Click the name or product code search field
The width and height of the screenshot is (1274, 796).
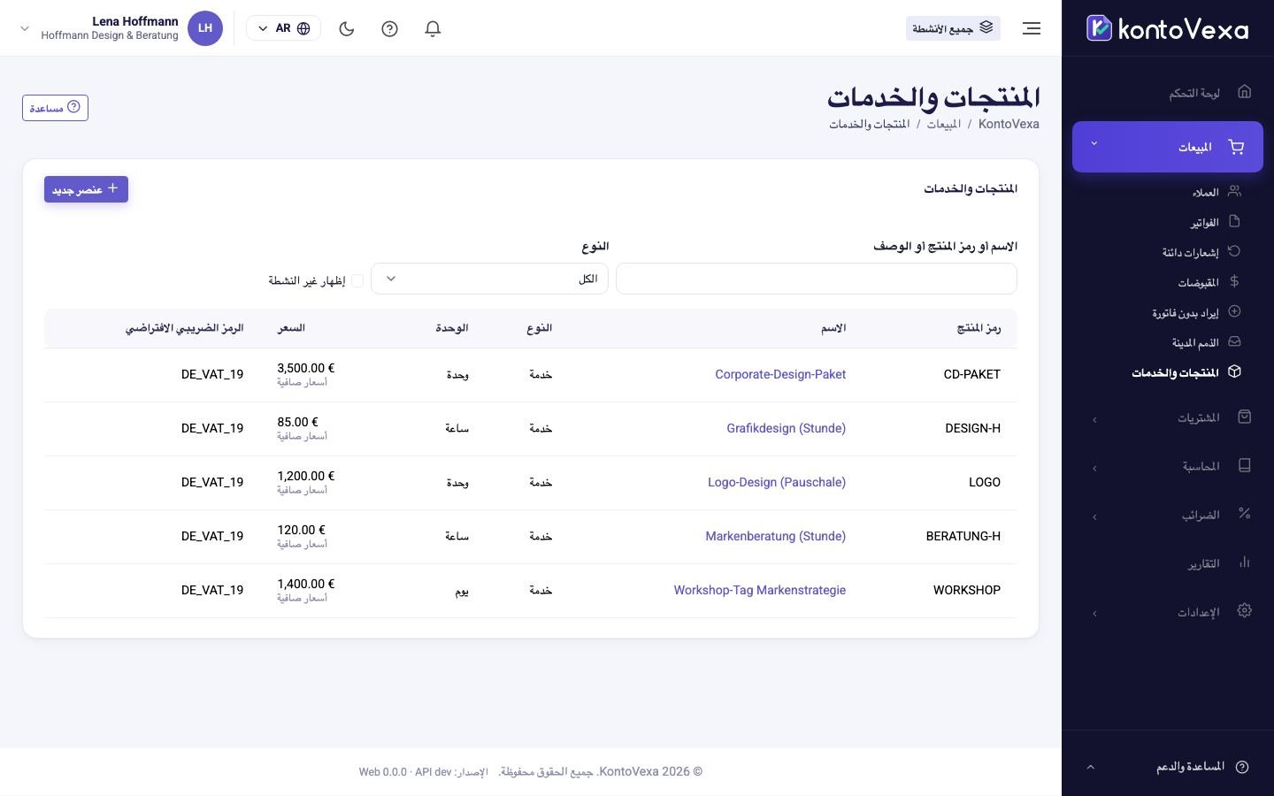coord(817,279)
